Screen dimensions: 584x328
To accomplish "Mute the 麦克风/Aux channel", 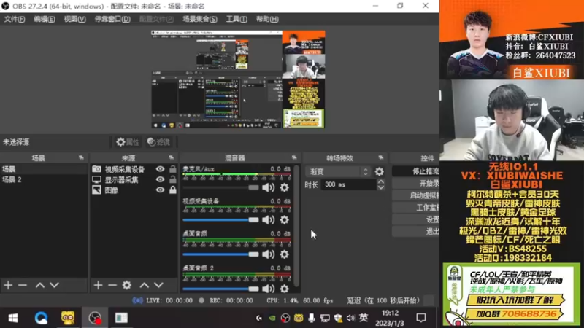I will tap(268, 188).
